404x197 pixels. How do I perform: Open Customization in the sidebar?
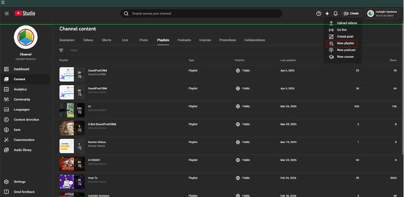(x=26, y=140)
